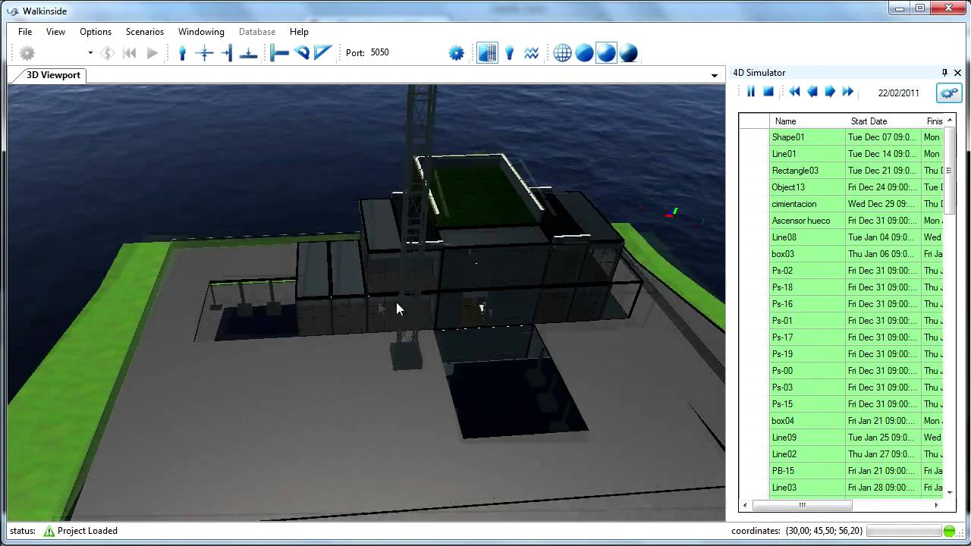The height and width of the screenshot is (546, 971).
Task: Select the box03 task row
Action: click(841, 254)
